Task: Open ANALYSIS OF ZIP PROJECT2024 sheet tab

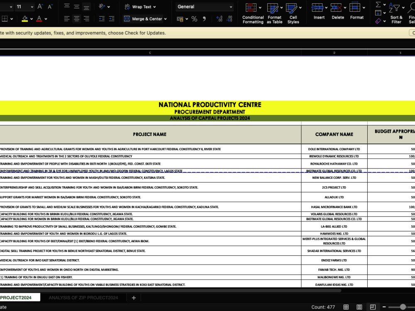Action: point(83,297)
